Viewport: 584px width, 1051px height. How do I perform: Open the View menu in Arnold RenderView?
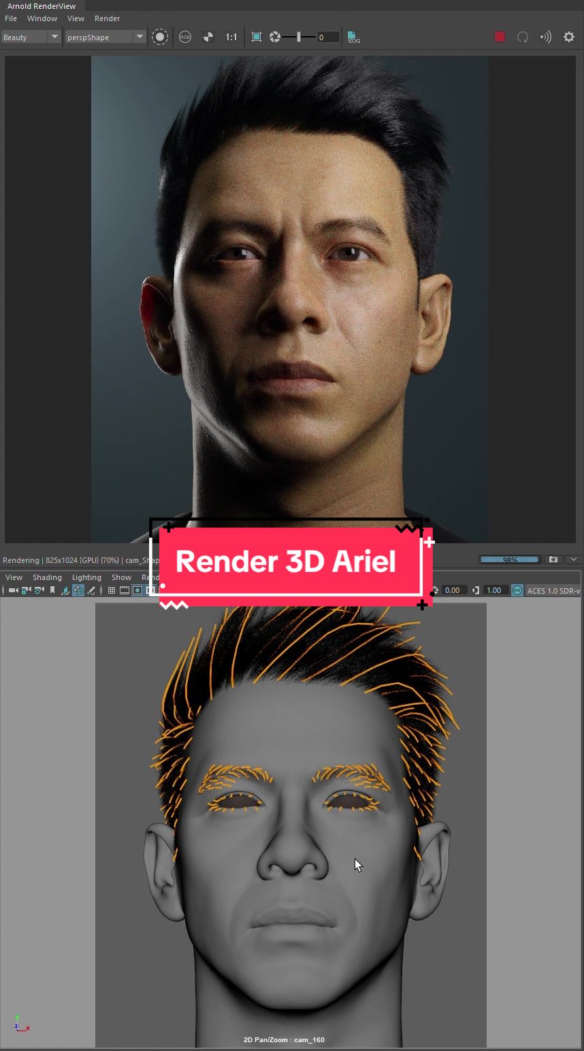[x=76, y=18]
